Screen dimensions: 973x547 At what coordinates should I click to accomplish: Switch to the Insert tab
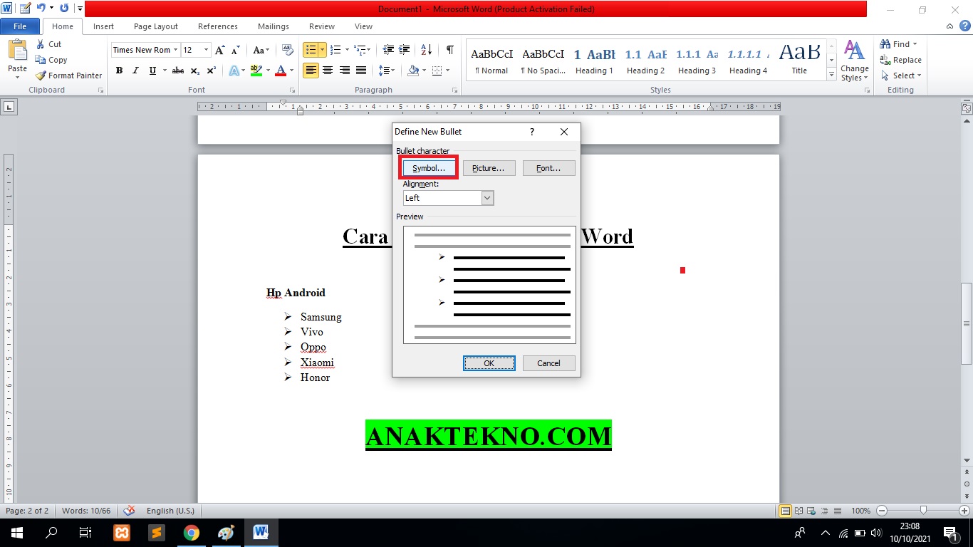tap(103, 26)
